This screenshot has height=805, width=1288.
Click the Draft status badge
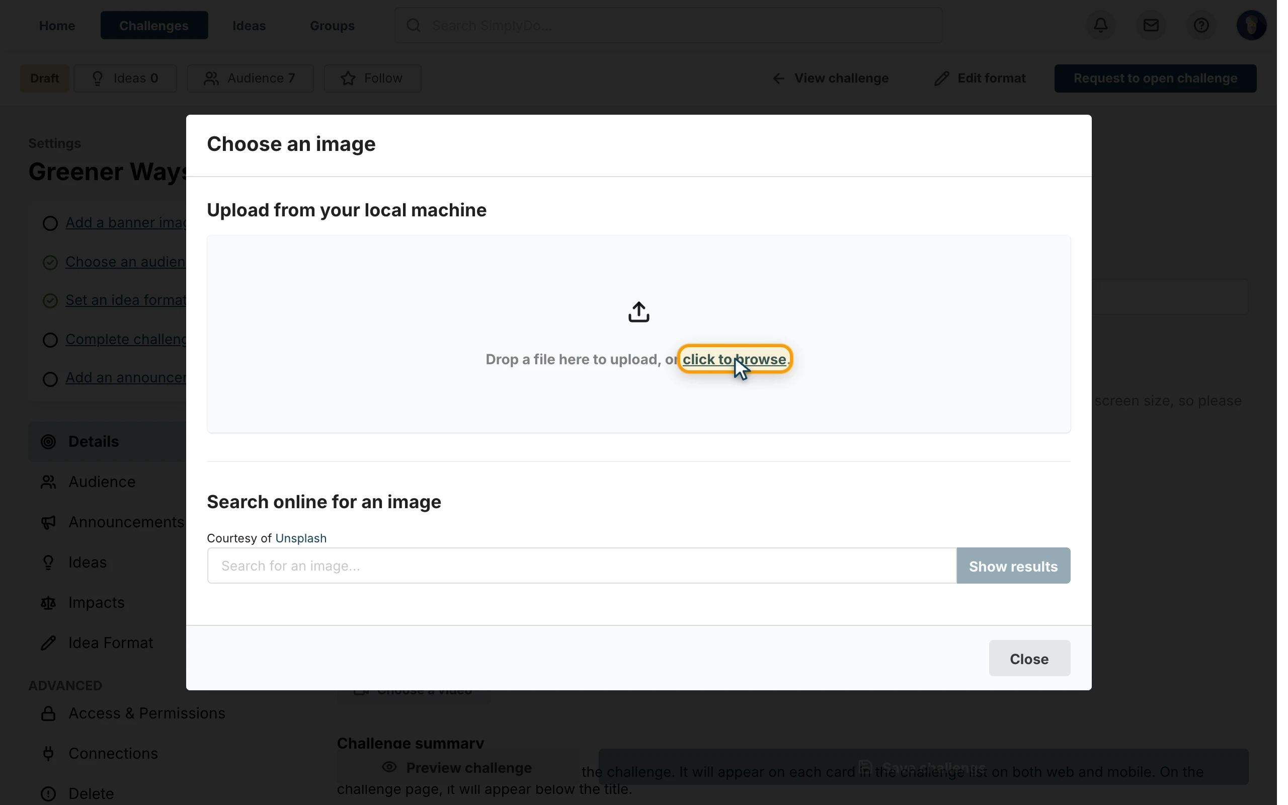pyautogui.click(x=45, y=78)
